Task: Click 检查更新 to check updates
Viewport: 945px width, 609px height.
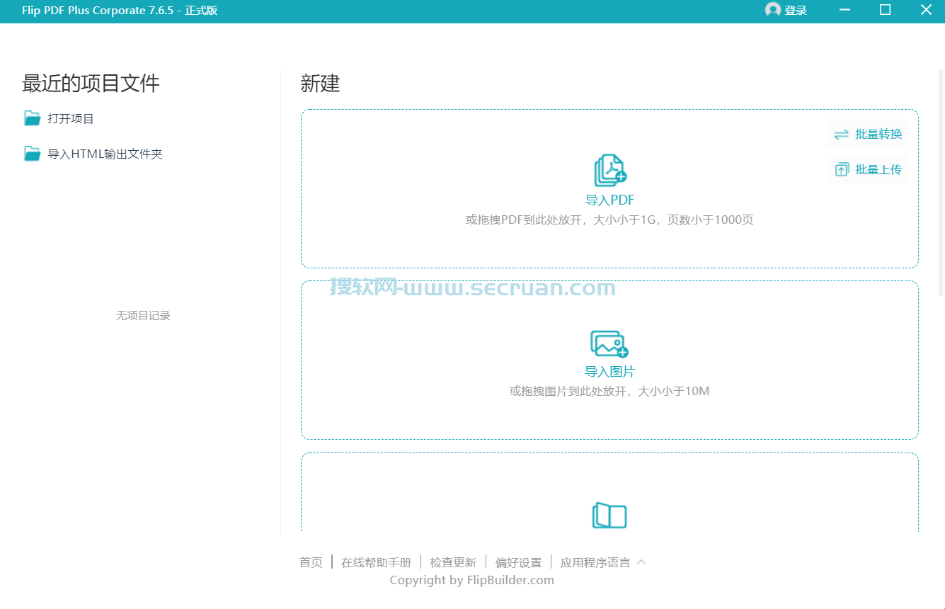Action: (453, 562)
